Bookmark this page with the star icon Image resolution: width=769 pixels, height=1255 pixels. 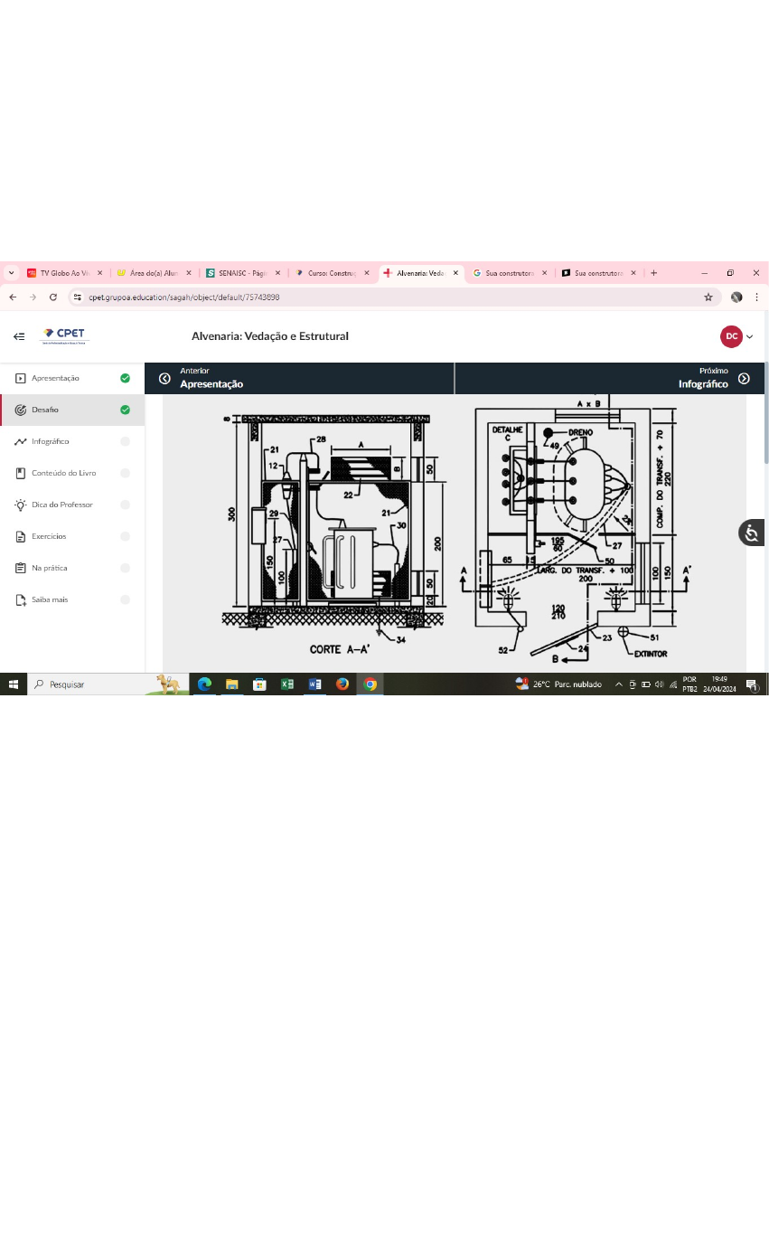708,297
